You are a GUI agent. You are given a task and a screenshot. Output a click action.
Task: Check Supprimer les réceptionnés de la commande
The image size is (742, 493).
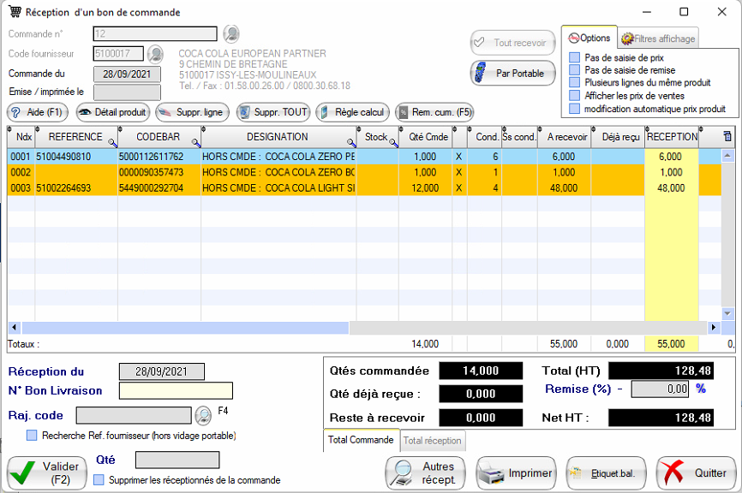click(99, 480)
